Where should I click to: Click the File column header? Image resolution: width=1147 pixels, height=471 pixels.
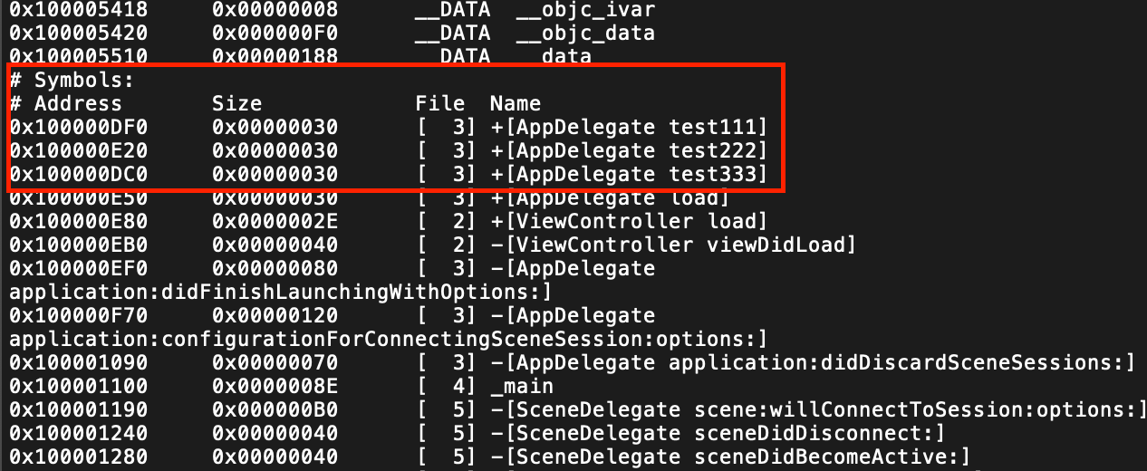[x=440, y=103]
